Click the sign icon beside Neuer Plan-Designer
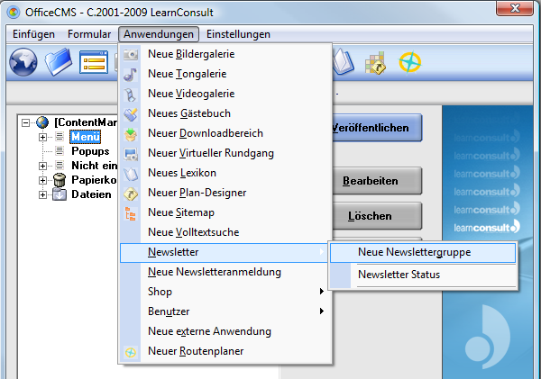This screenshot has width=541, height=379. [131, 194]
